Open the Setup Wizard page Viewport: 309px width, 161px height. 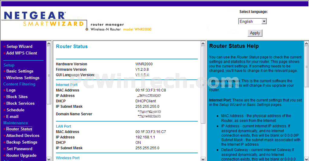tap(20, 46)
